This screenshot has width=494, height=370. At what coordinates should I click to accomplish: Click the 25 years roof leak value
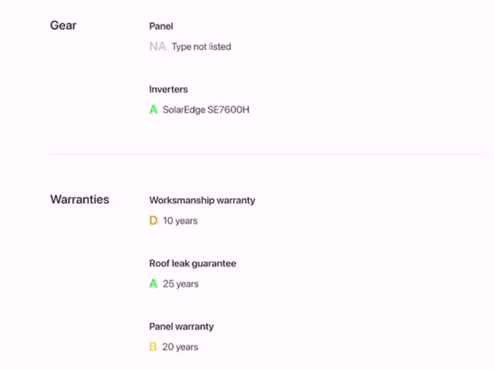pos(181,284)
